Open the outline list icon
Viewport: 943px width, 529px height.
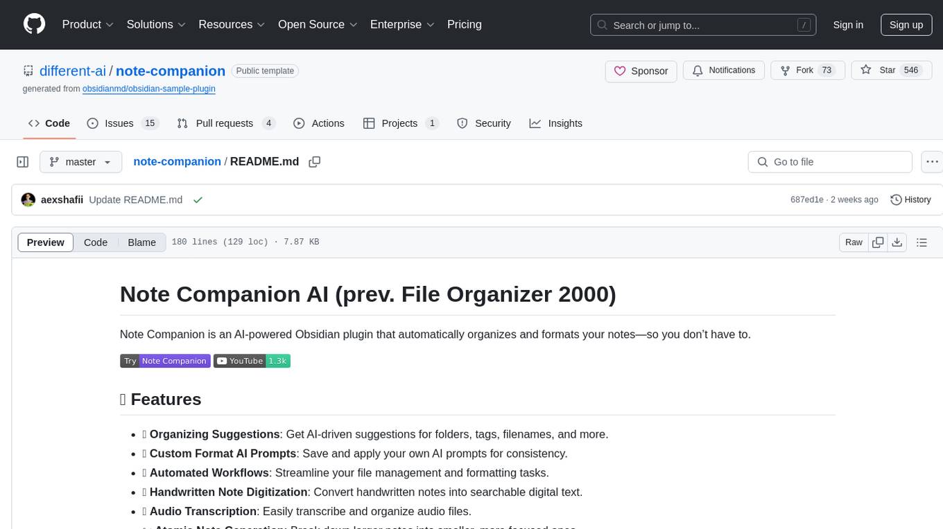point(922,242)
